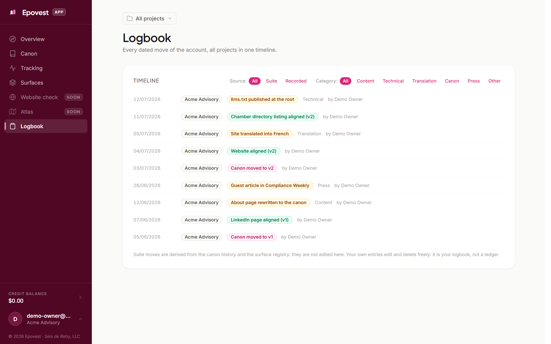Image resolution: width=551 pixels, height=344 pixels.
Task: Go to Surfaces in sidebar
Action: 46,83
